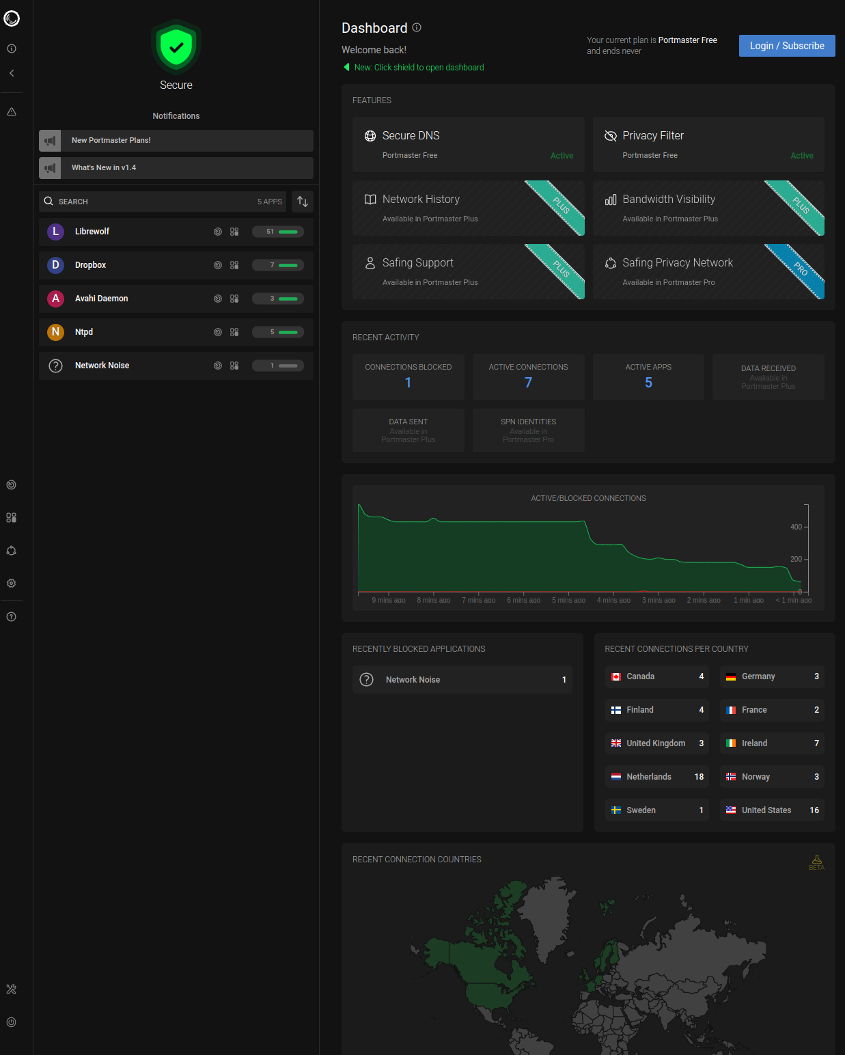Open What's New in v1.4 notification
Screen dimensions: 845x1055
[176, 168]
